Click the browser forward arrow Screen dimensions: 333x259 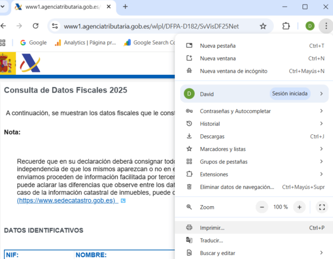[x=19, y=26]
